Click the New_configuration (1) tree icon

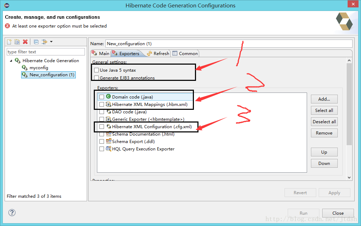pos(25,75)
